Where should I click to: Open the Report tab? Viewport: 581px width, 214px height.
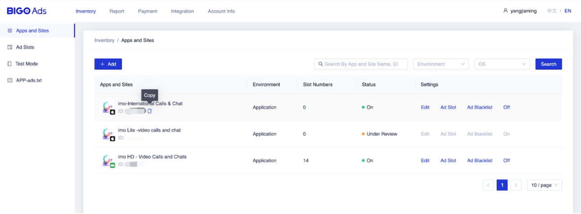pyautogui.click(x=117, y=11)
